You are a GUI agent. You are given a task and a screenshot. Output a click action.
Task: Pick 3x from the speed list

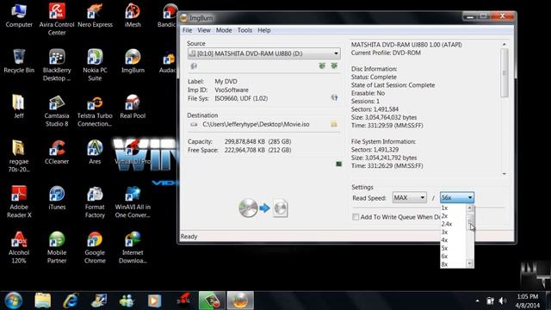[453, 232]
